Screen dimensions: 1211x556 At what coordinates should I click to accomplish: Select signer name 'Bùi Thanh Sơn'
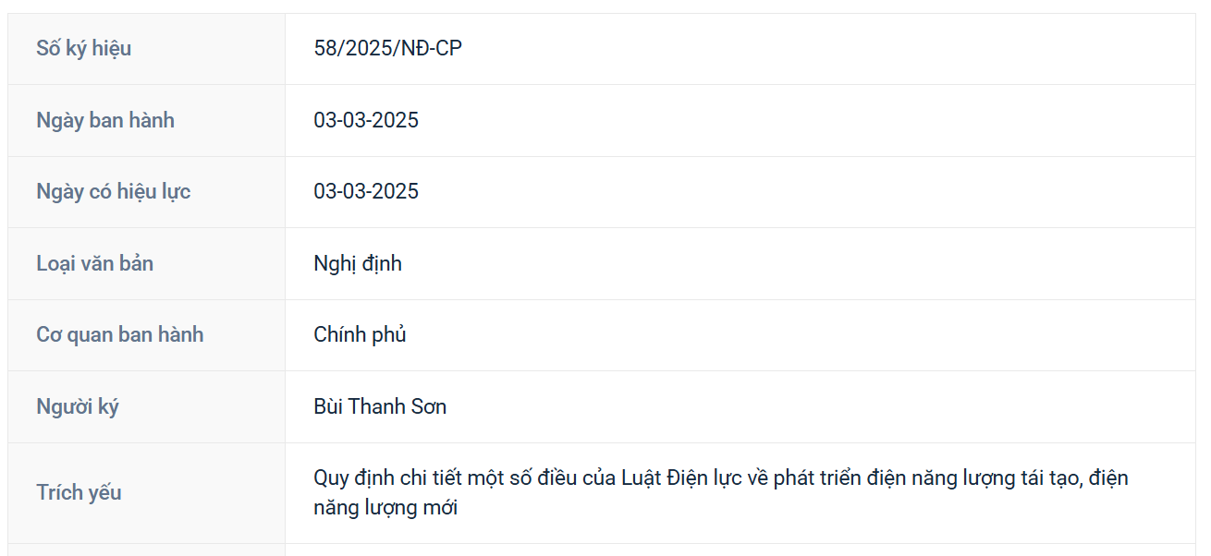pos(380,406)
